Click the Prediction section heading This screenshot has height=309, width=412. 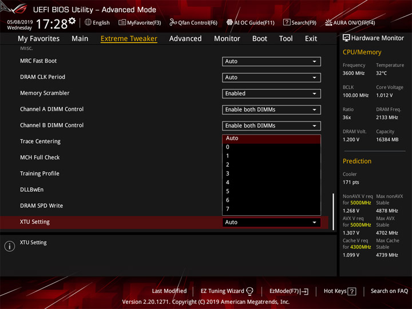pyautogui.click(x=357, y=161)
